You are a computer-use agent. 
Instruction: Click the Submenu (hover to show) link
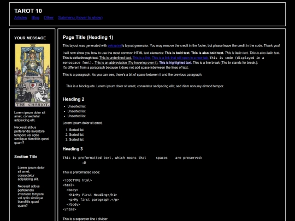click(x=80, y=17)
